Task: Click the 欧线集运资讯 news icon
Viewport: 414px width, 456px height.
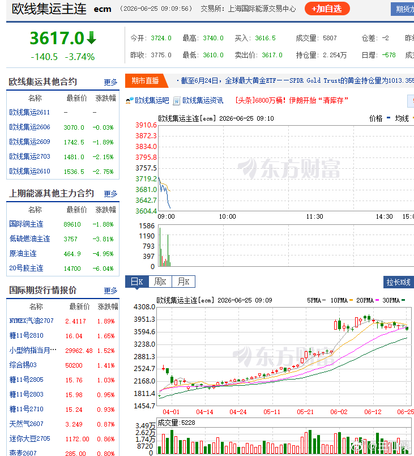Action: (177, 101)
